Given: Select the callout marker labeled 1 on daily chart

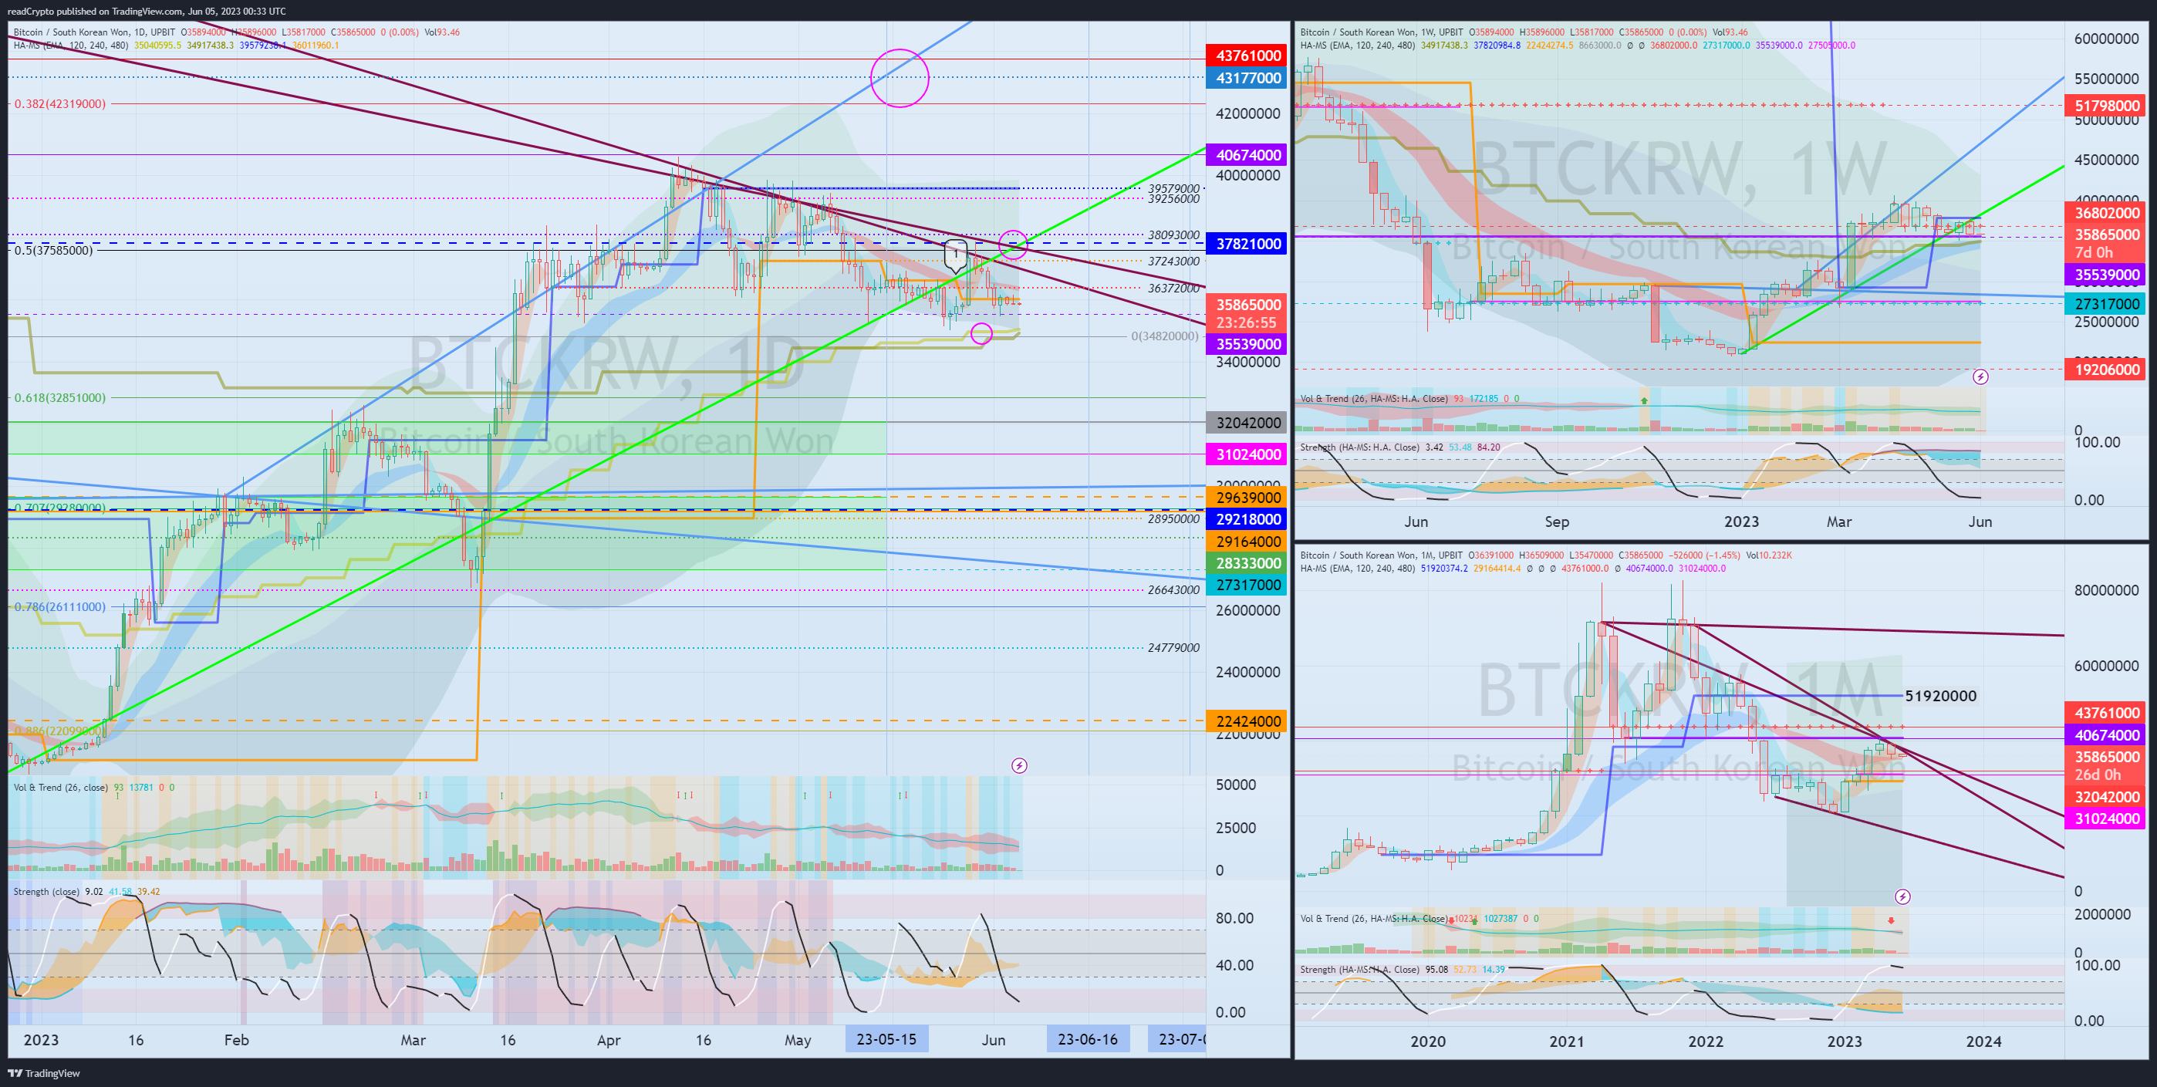Looking at the screenshot, I should point(955,255).
